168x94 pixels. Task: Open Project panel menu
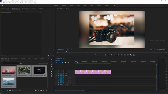coord(8,58)
